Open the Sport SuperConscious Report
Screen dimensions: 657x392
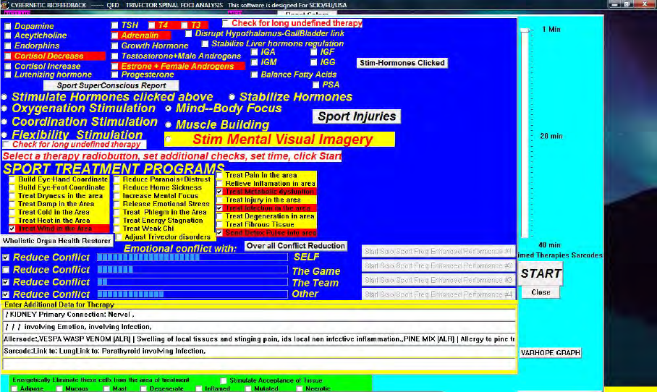click(x=111, y=85)
